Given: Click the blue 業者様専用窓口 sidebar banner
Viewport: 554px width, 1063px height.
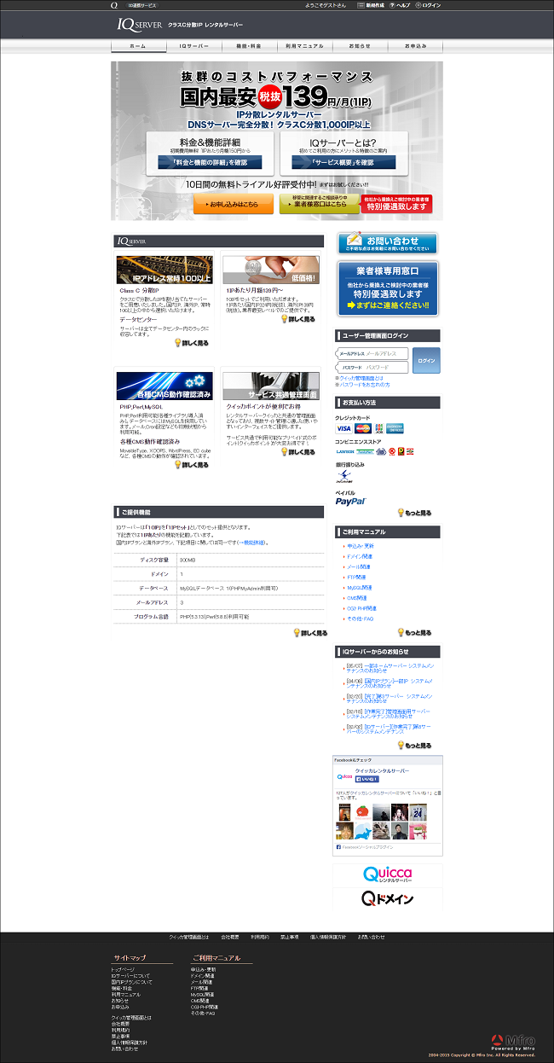Looking at the screenshot, I should 388,288.
